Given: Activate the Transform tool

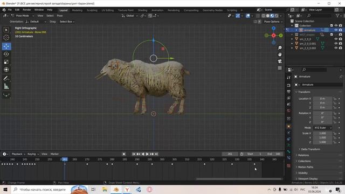Looking at the screenshot, I should tap(6, 70).
